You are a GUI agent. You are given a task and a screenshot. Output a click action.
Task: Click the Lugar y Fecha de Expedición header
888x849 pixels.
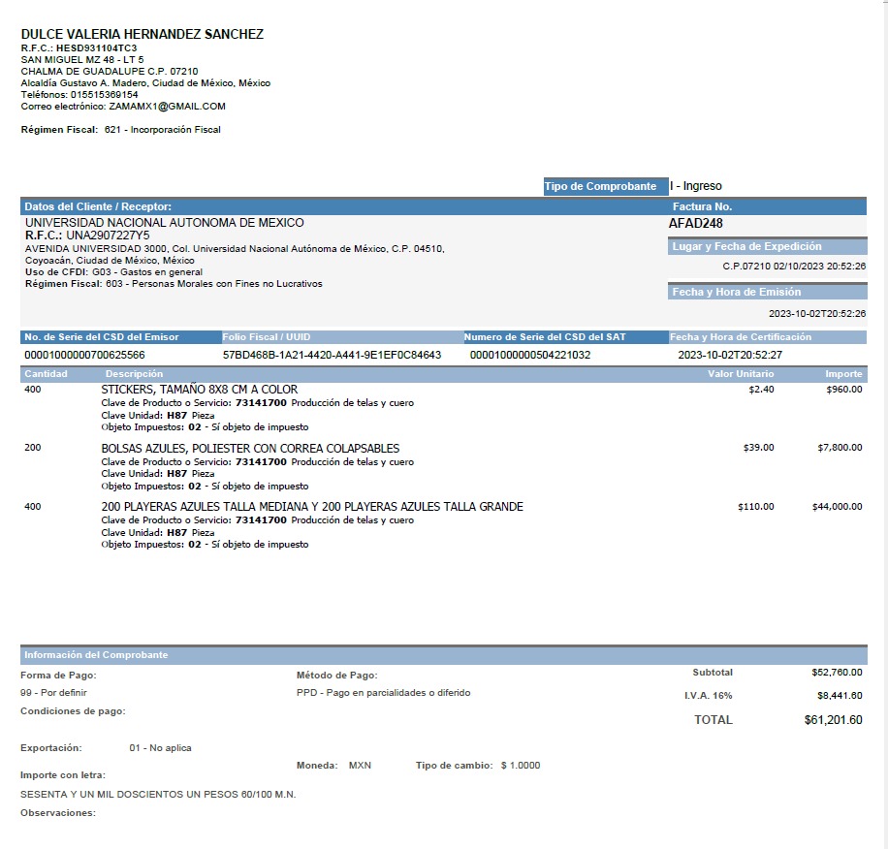[746, 246]
